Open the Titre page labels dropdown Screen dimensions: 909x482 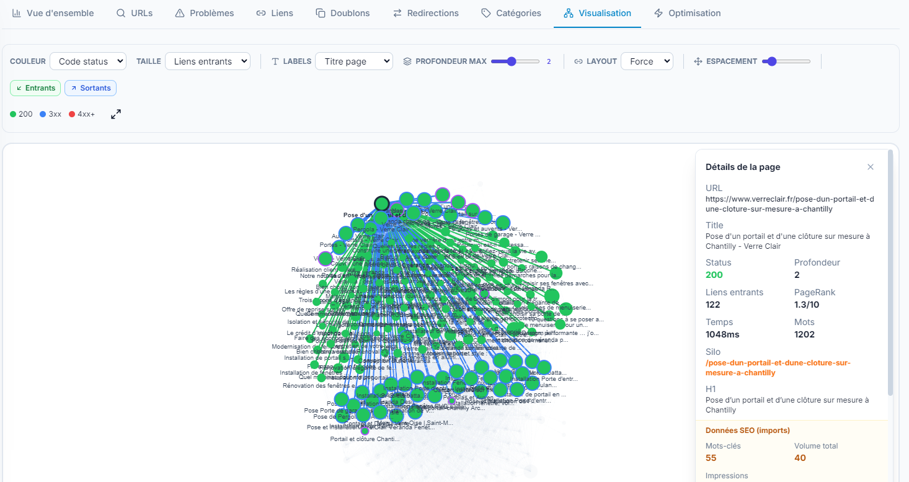click(354, 61)
